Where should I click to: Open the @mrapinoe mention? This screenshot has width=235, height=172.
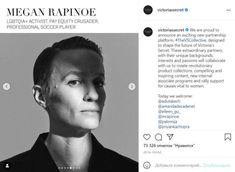click(x=168, y=117)
